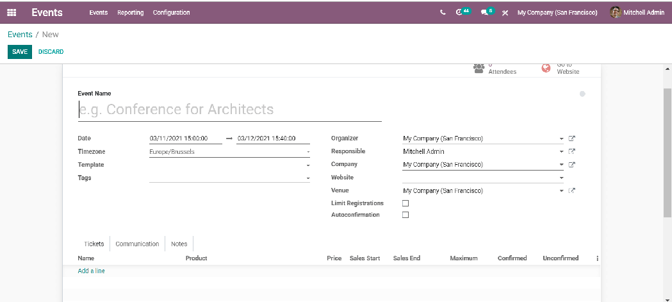Open company switcher My Company (San Francisco)
Viewport: 672px width, 302px height.
(557, 12)
